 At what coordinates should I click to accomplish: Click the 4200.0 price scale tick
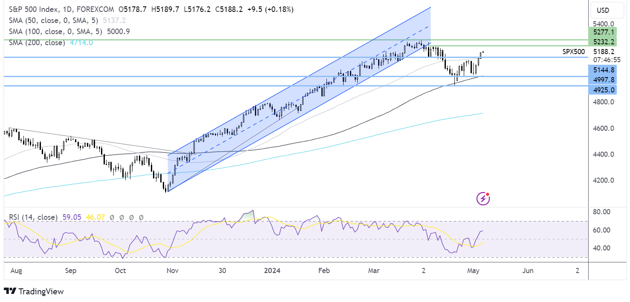tap(603, 180)
